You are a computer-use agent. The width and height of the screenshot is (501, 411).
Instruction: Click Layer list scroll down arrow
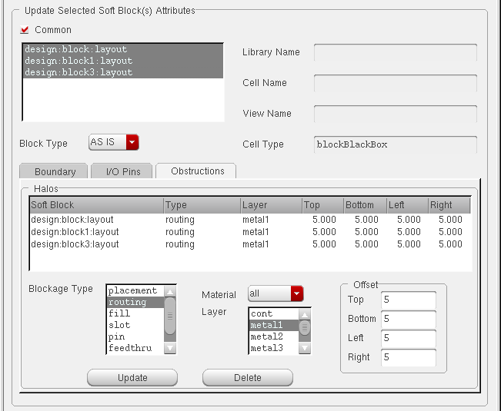click(x=305, y=348)
